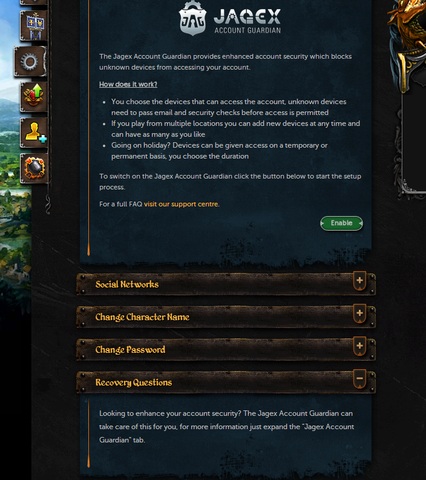Expand Social Networks with plus icon
The height and width of the screenshot is (480, 426).
[359, 280]
